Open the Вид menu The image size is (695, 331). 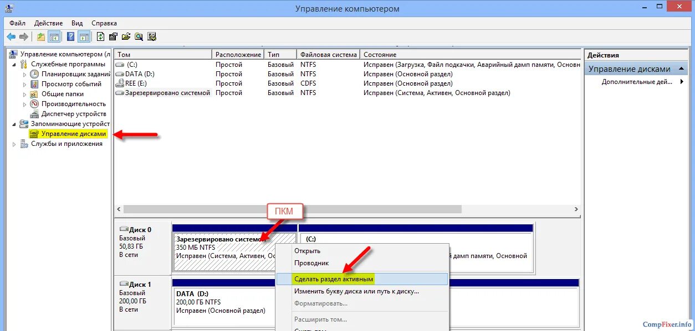point(77,23)
